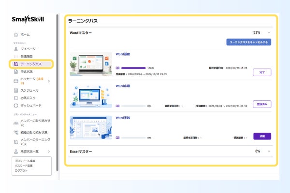Screen dimensions: 290x193
Task: Click the Word応用 0% progress bar
Action: pos(133,106)
